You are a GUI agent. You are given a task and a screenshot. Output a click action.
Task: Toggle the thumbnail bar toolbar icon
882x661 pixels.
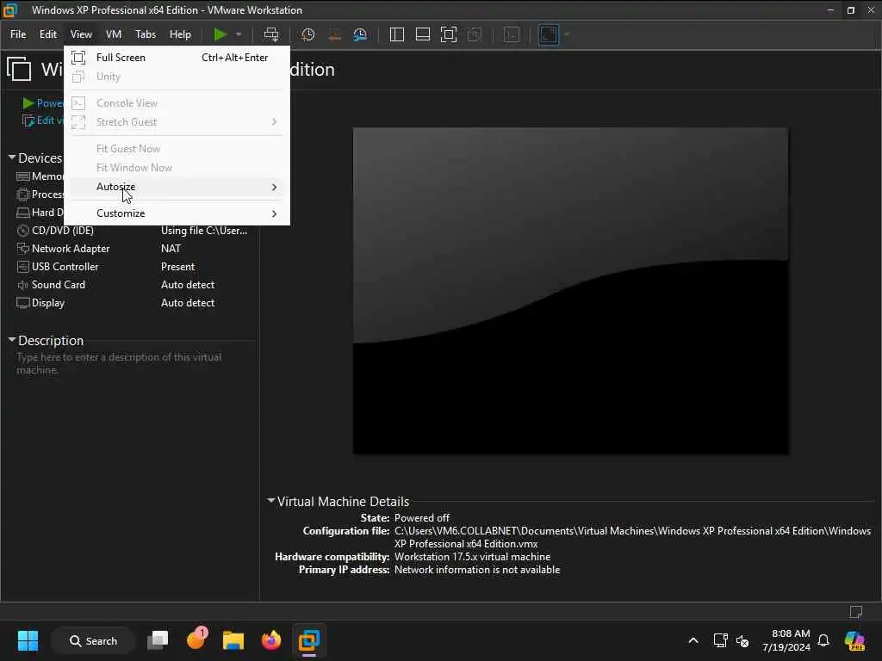pos(422,34)
